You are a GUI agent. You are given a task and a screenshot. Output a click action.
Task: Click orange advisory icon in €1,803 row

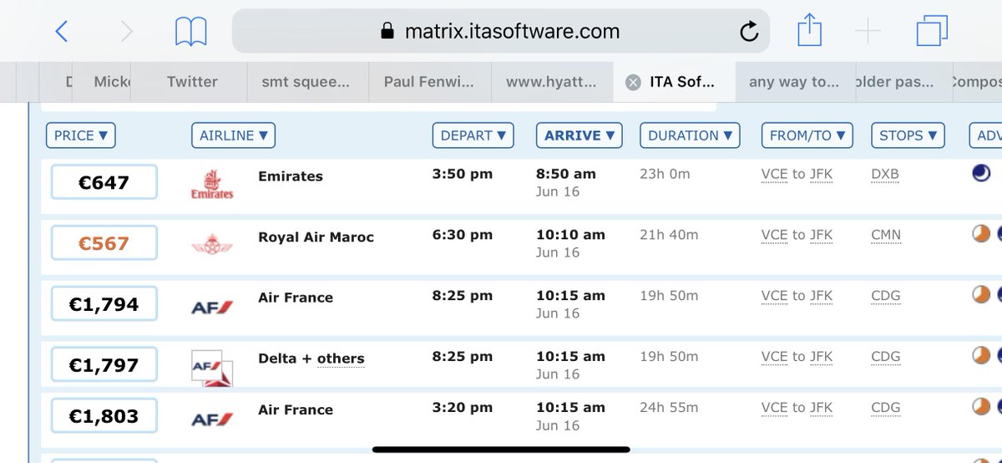pos(981,407)
